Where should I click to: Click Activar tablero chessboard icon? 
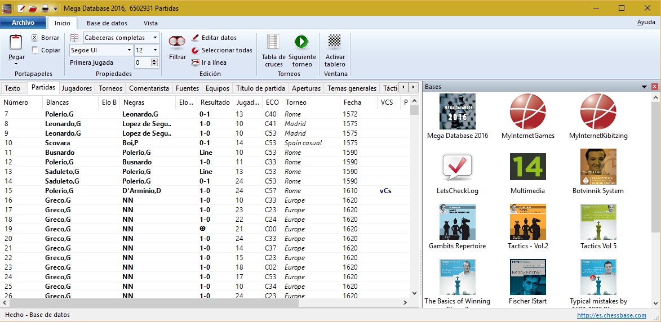[335, 41]
